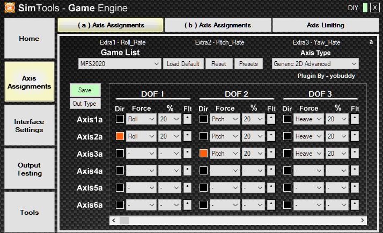This screenshot has width=383, height=233.
Task: Open Axis1a DOF 1 Roll force dropdown
Action: tap(141, 119)
